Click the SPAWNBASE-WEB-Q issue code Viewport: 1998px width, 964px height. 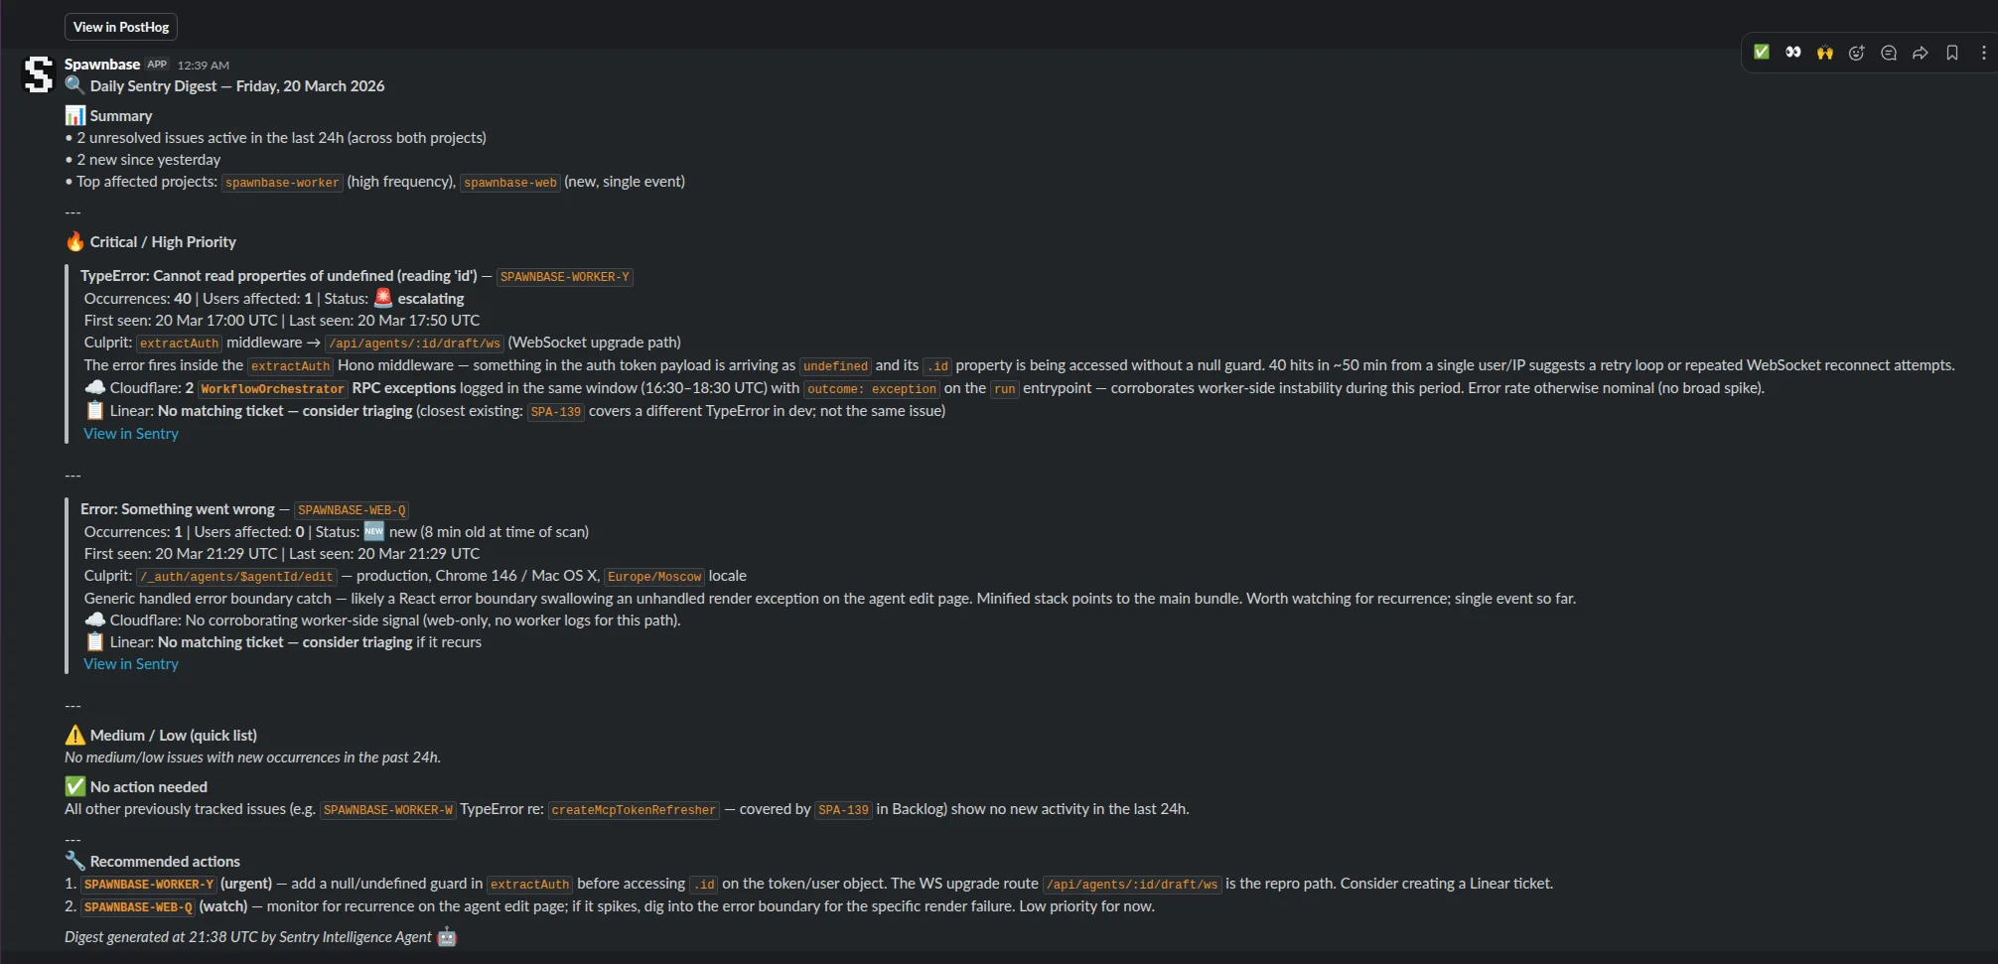tap(351, 509)
